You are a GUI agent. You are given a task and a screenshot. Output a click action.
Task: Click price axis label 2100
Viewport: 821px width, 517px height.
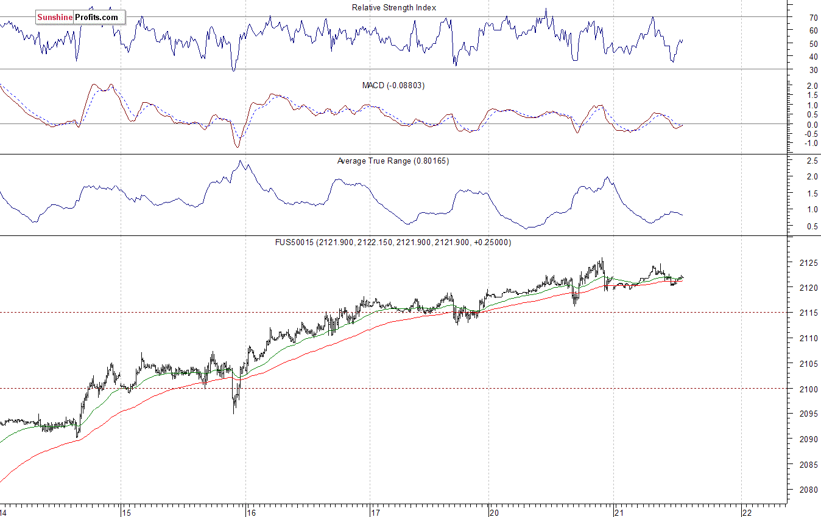(x=809, y=389)
